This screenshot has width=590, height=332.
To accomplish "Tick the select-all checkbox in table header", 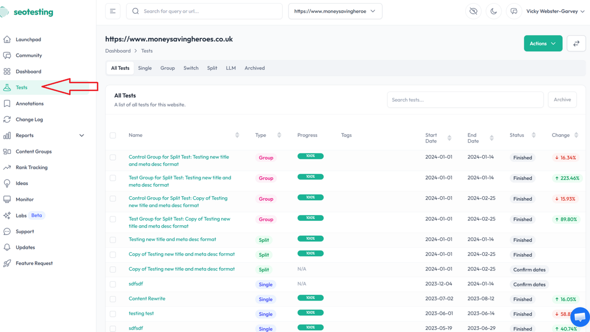I will tap(113, 135).
